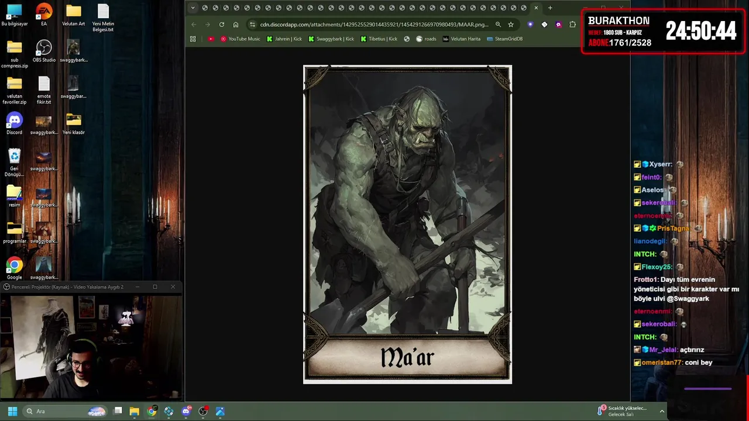The image size is (749, 421).
Task: Open the roads bookmark
Action: point(426,39)
